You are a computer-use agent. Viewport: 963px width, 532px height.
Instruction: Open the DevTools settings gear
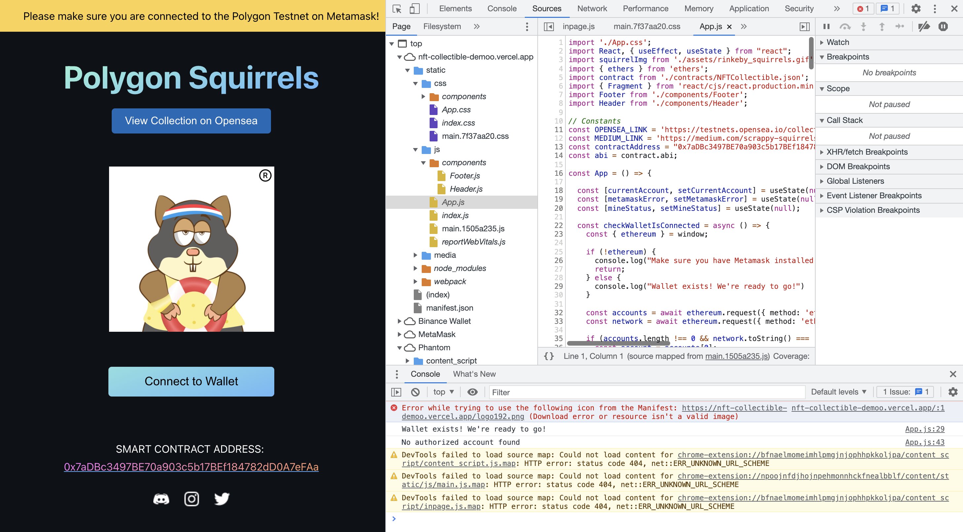[916, 9]
